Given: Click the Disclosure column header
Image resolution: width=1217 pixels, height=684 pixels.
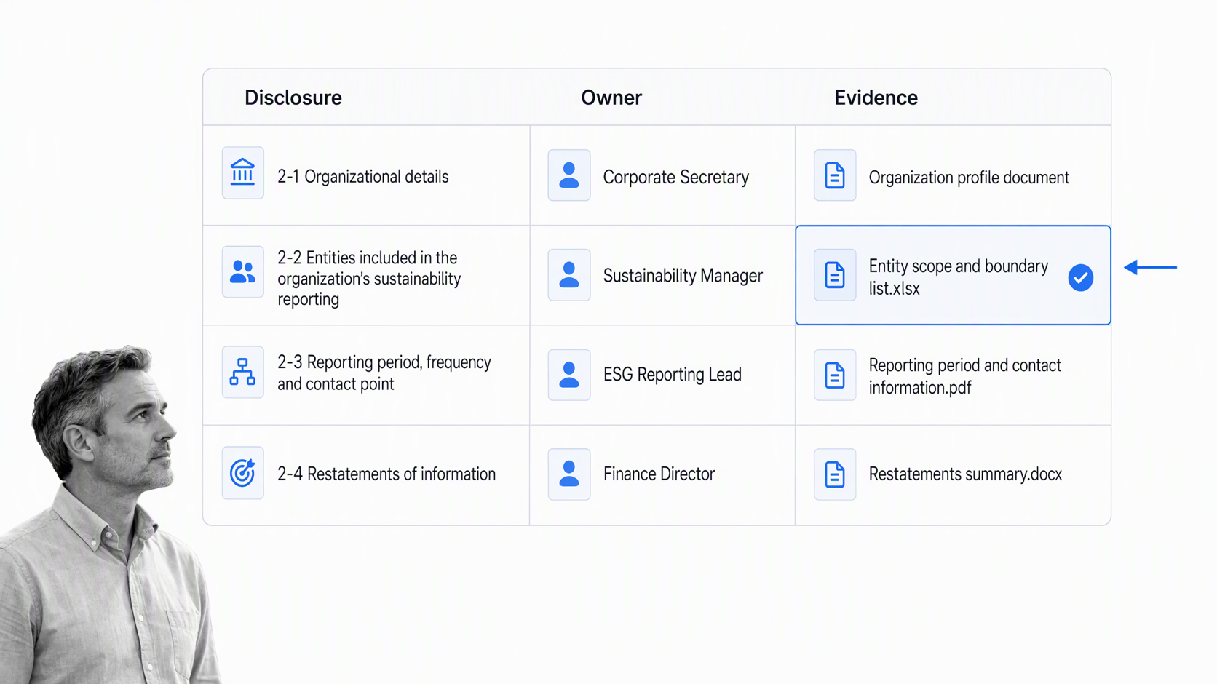Looking at the screenshot, I should click(x=293, y=98).
